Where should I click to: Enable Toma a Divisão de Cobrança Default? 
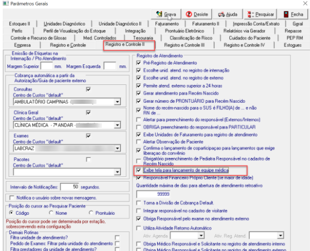point(139,203)
